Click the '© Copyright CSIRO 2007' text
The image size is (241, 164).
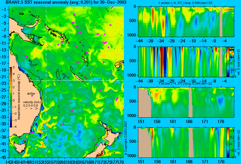(x=126, y=138)
